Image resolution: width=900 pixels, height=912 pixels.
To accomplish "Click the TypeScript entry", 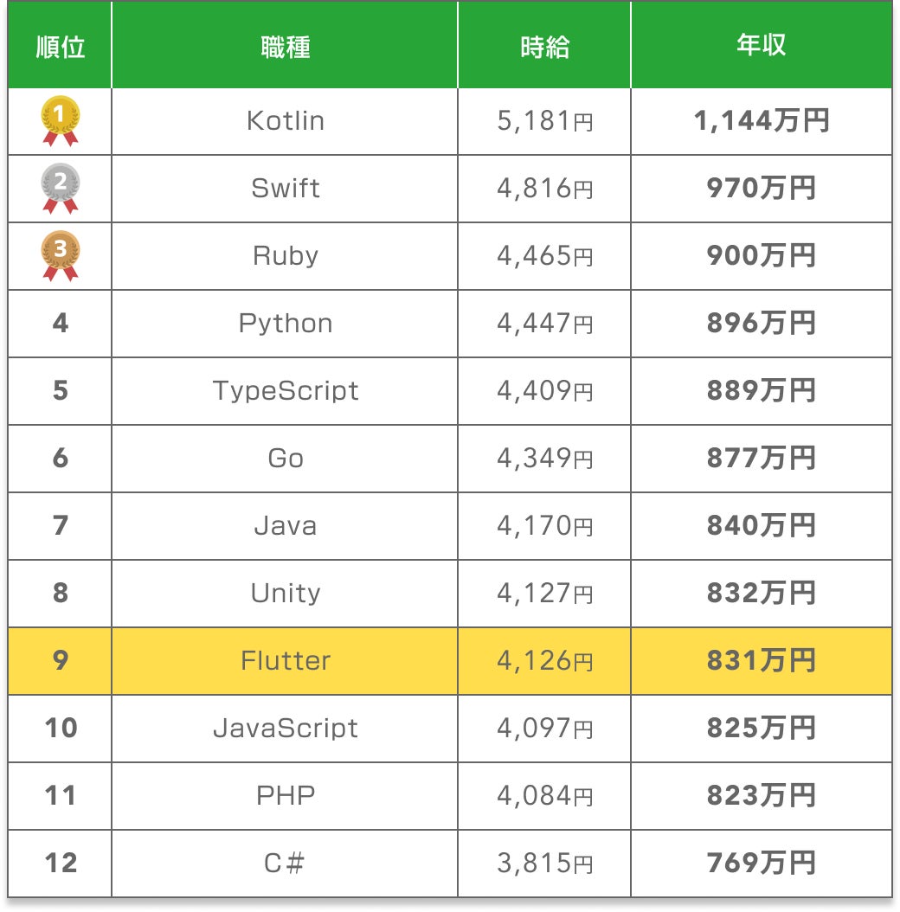I will 285,391.
